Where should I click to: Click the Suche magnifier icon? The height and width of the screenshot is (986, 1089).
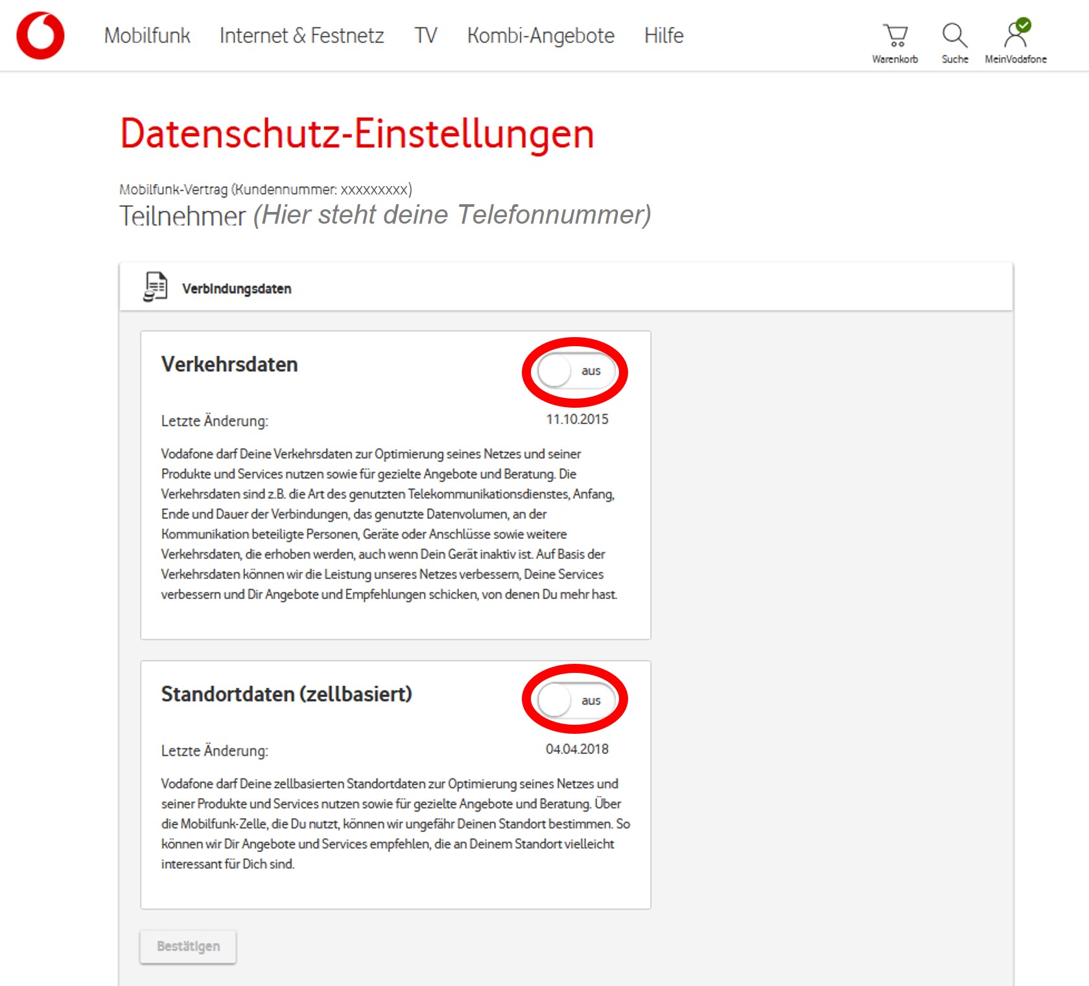click(x=954, y=36)
